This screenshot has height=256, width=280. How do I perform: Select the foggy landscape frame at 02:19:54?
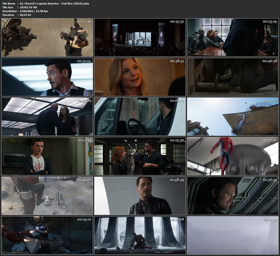233,235
